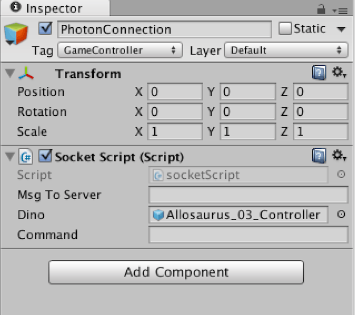Collapse the Socket Script component foldout
The width and height of the screenshot is (355, 315).
pos(10,157)
